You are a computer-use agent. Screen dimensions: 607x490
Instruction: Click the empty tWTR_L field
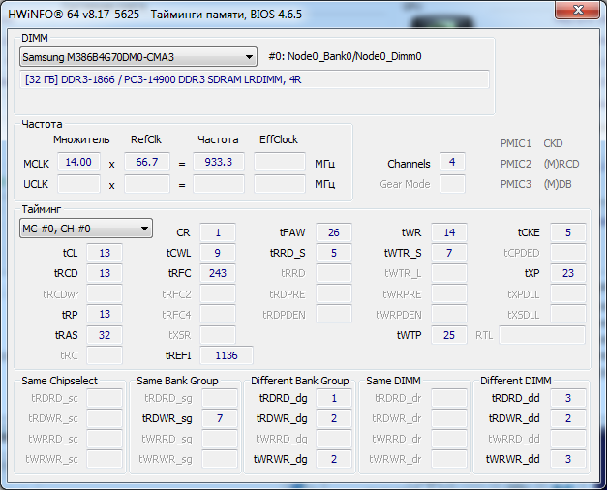tap(449, 273)
